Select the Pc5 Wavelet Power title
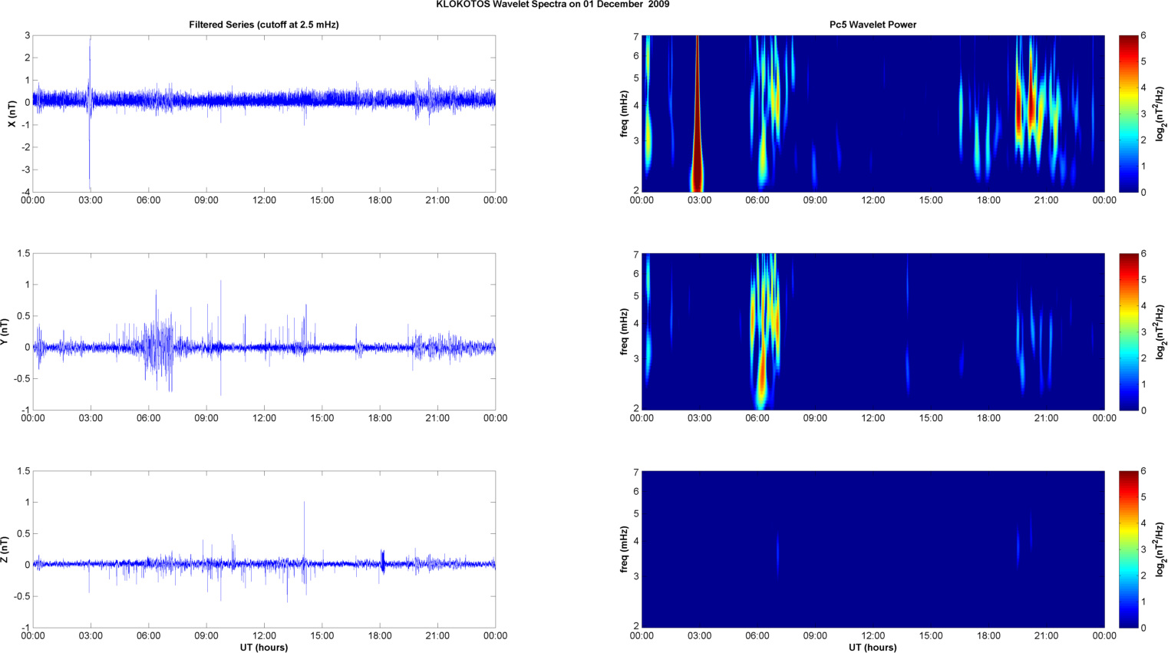Viewport: 1168px width, 653px height. click(873, 25)
